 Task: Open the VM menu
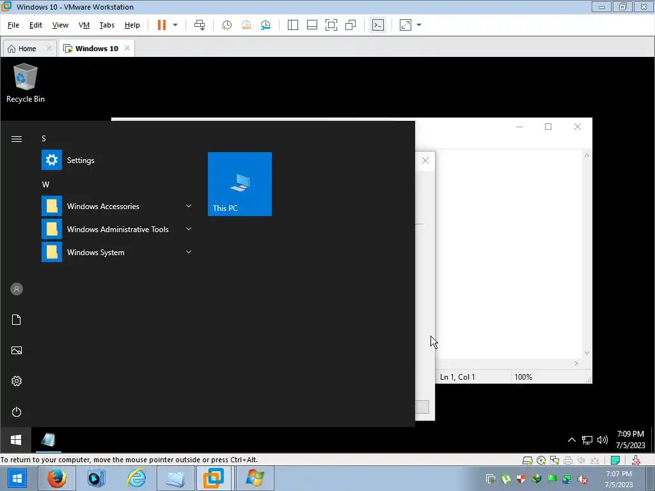pos(84,25)
